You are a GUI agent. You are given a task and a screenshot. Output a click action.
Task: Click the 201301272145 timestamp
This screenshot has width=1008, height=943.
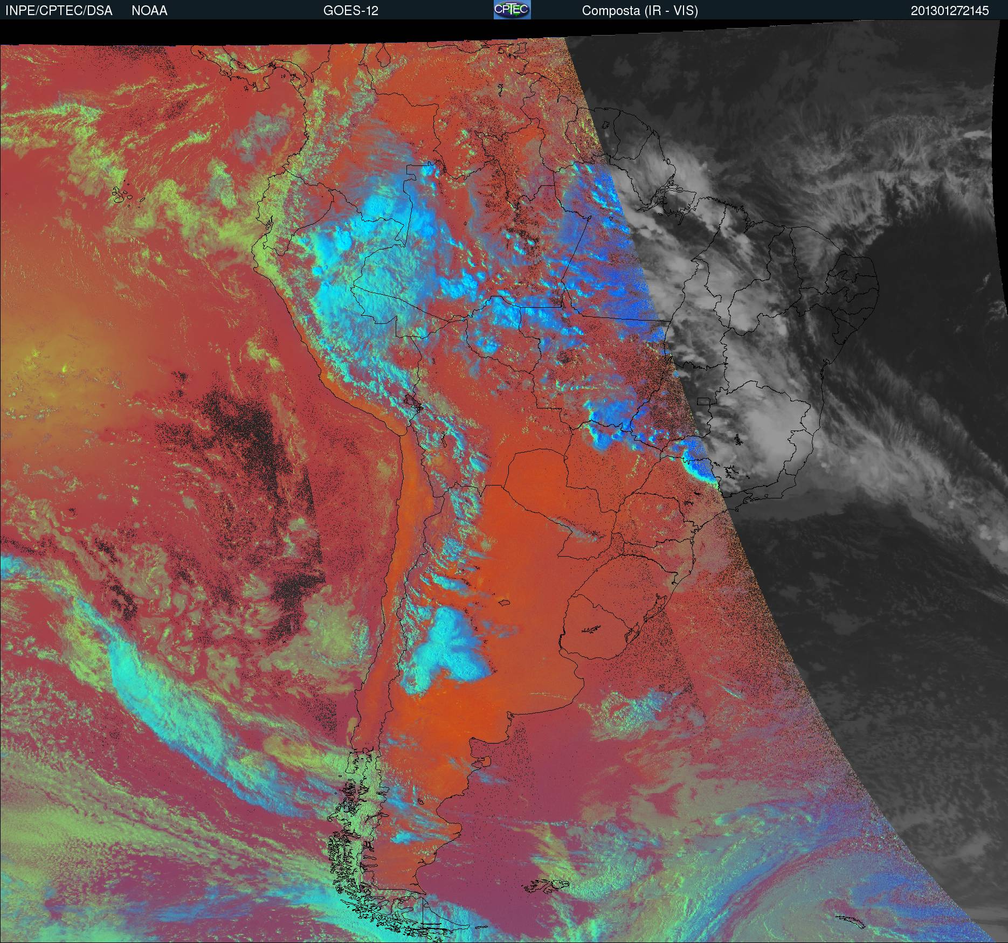click(950, 11)
